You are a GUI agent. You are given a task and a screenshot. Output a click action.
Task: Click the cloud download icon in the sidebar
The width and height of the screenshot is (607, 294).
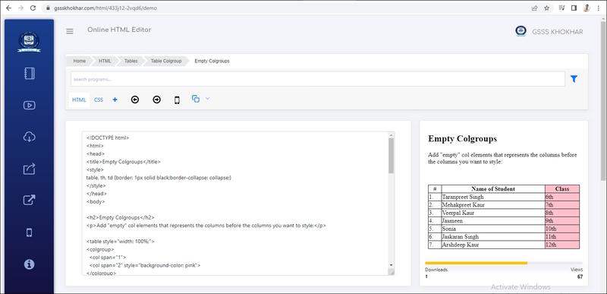click(x=30, y=137)
